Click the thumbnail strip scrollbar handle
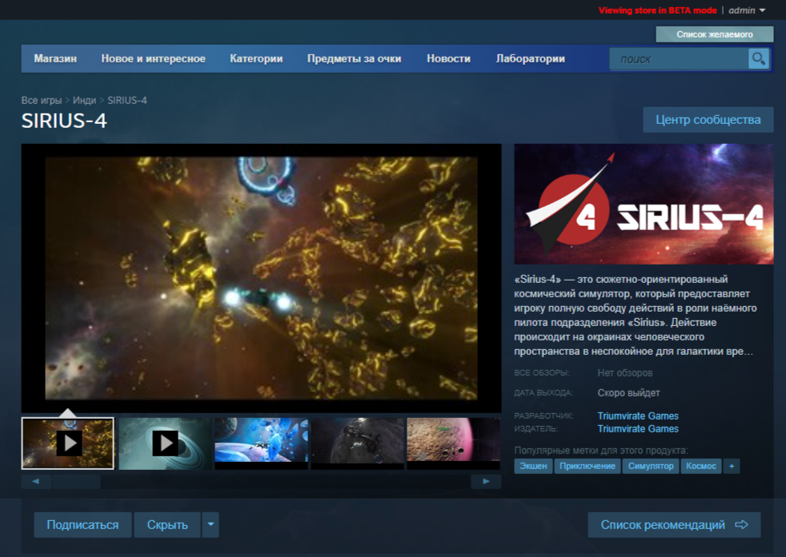The image size is (786, 557). [76, 481]
